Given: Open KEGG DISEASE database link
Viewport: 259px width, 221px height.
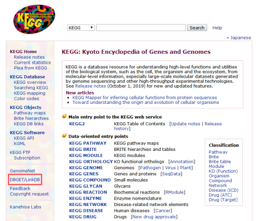Looking at the screenshot, I should [86, 211].
